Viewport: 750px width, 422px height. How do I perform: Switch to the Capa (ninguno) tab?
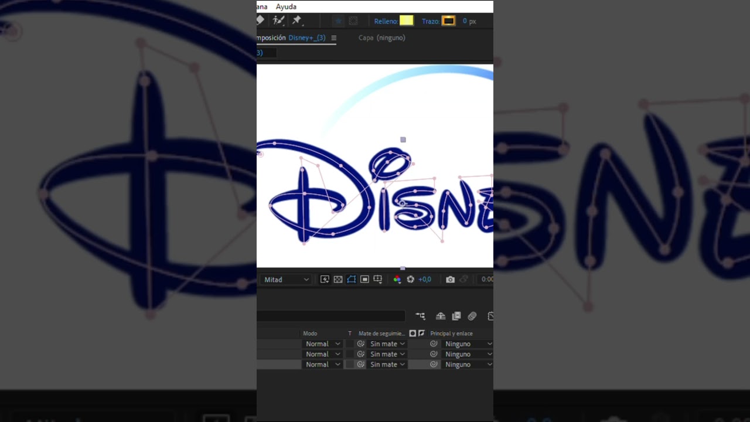(382, 38)
